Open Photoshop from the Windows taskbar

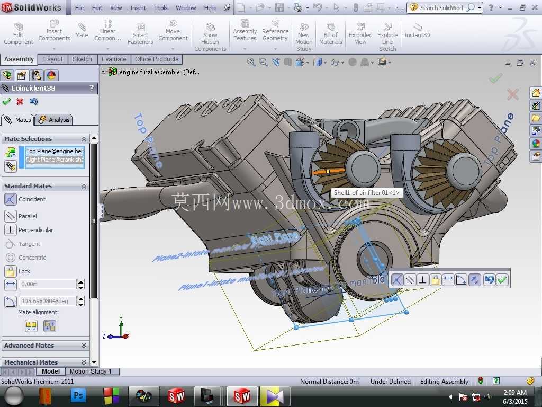pyautogui.click(x=78, y=395)
